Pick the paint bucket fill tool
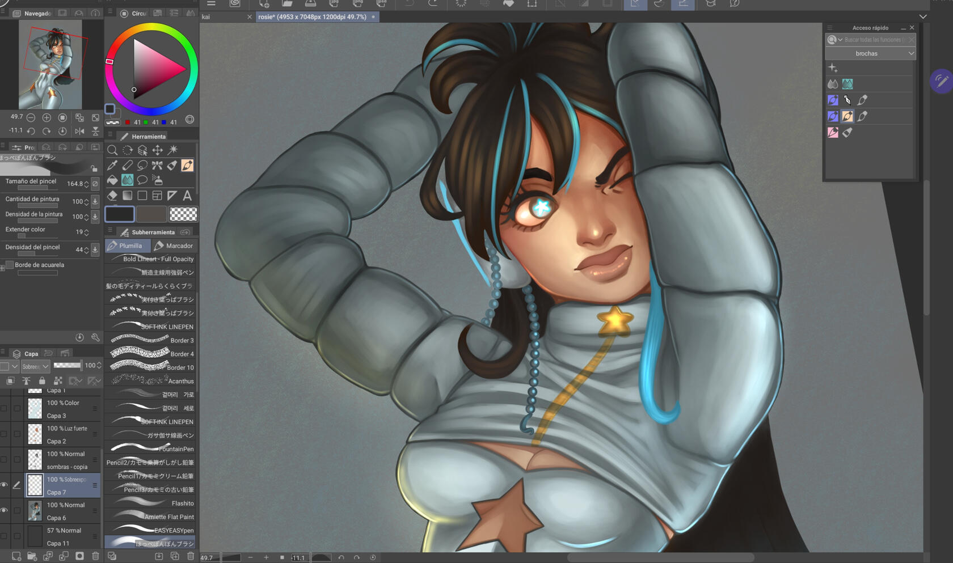Viewport: 953px width, 563px height. (x=112, y=180)
